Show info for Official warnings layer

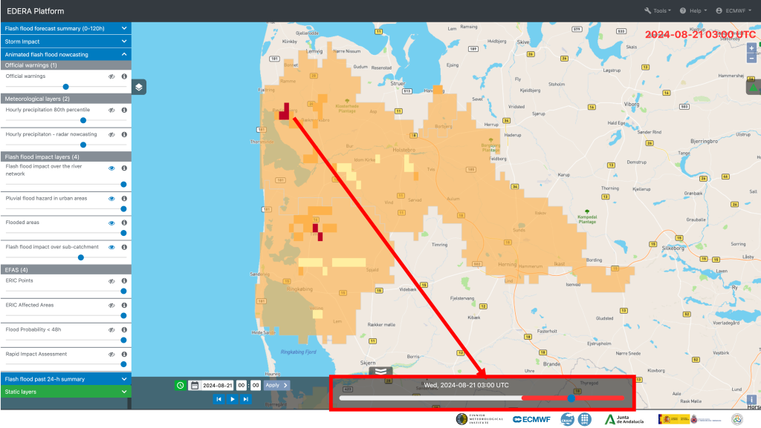[x=124, y=76]
